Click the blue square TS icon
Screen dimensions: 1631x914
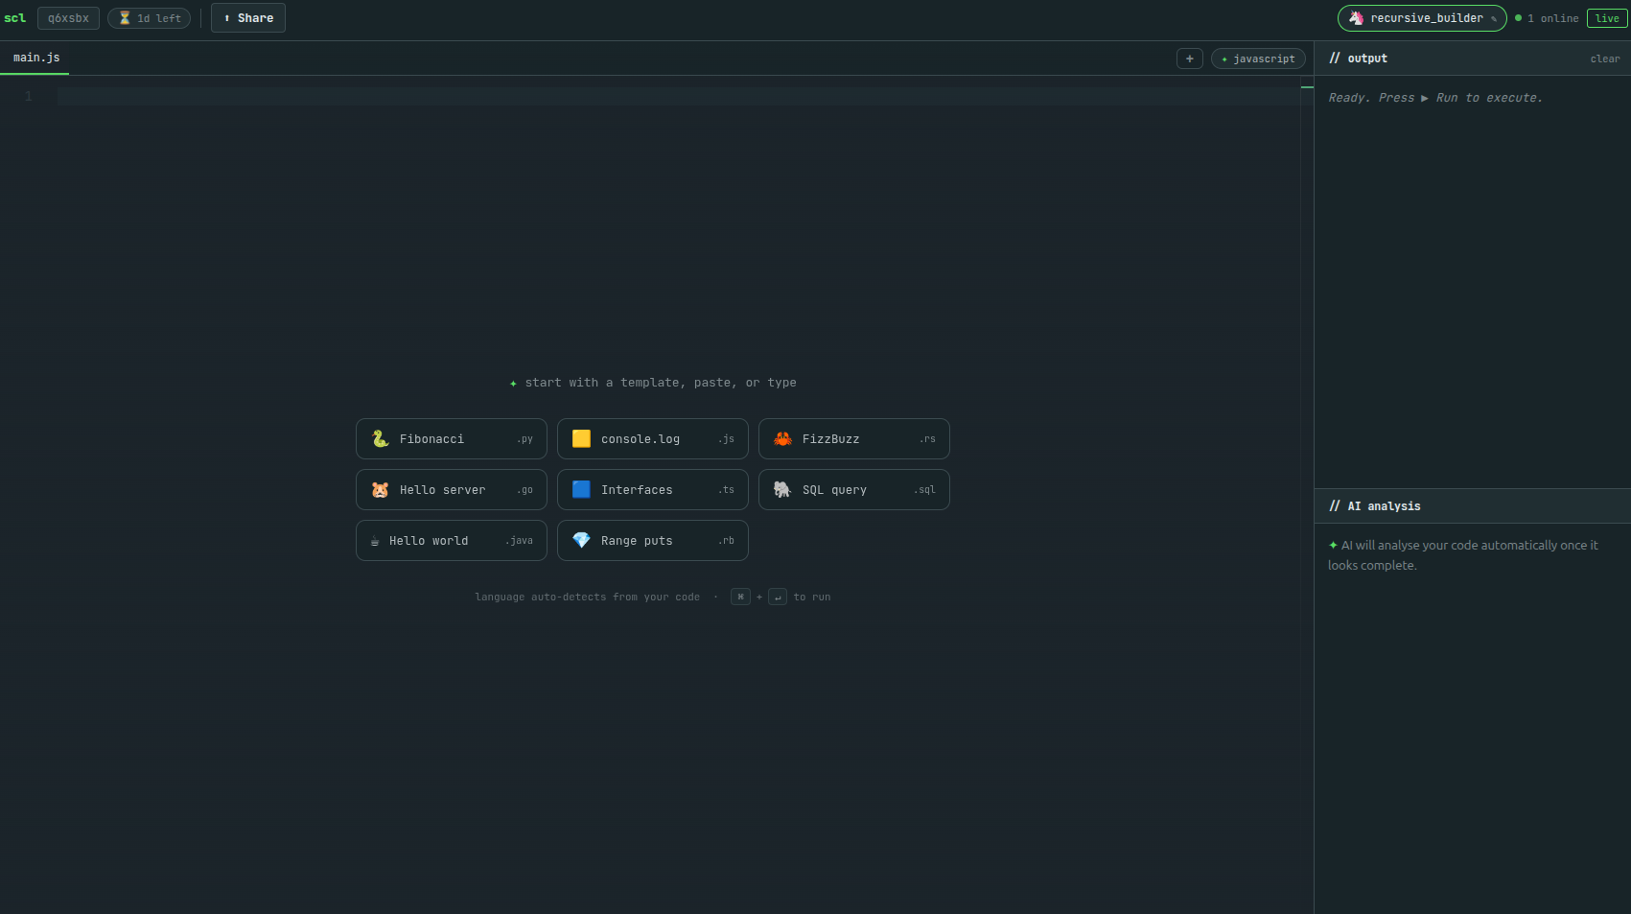[581, 489]
